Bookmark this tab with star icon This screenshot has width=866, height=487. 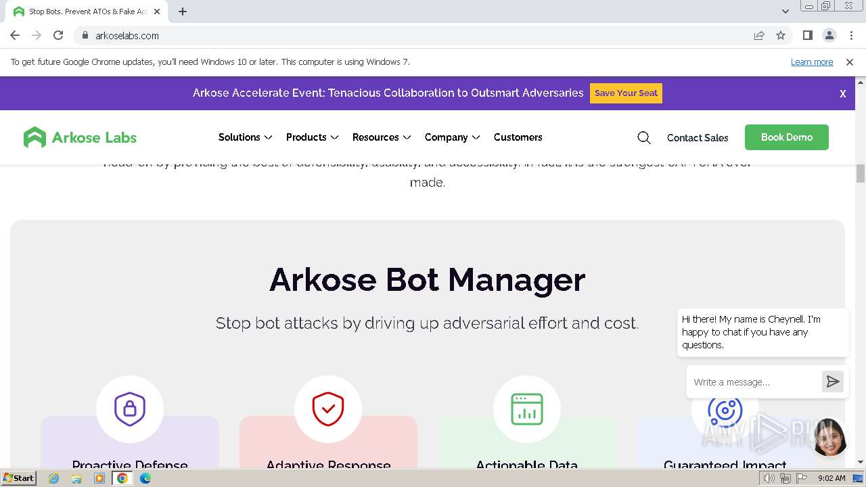point(781,35)
